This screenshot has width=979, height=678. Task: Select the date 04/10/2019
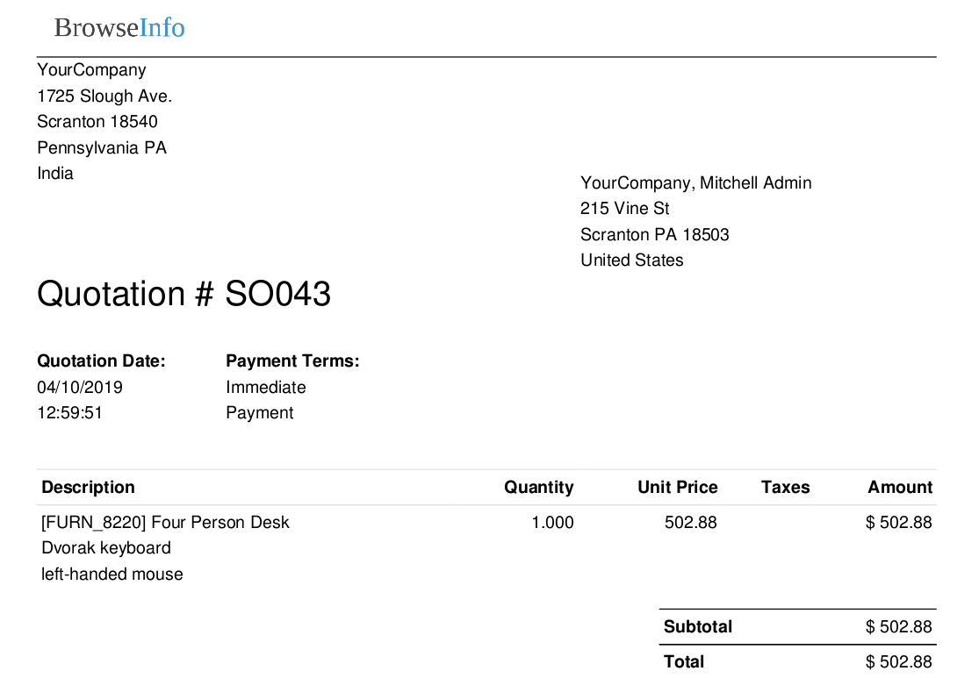[x=80, y=388]
